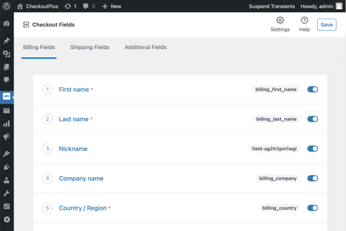Viewport: 346px width, 231px height.
Task: Edit the Company name field
Action: pos(81,178)
